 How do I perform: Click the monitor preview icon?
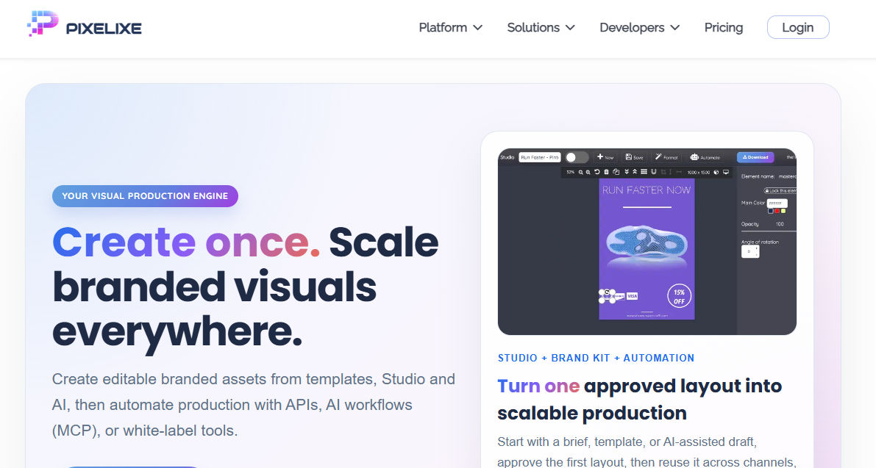pyautogui.click(x=726, y=173)
